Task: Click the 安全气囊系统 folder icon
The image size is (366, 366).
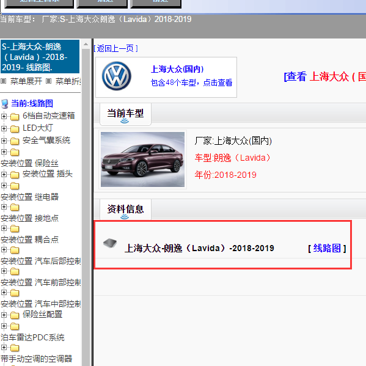Action: point(15,141)
